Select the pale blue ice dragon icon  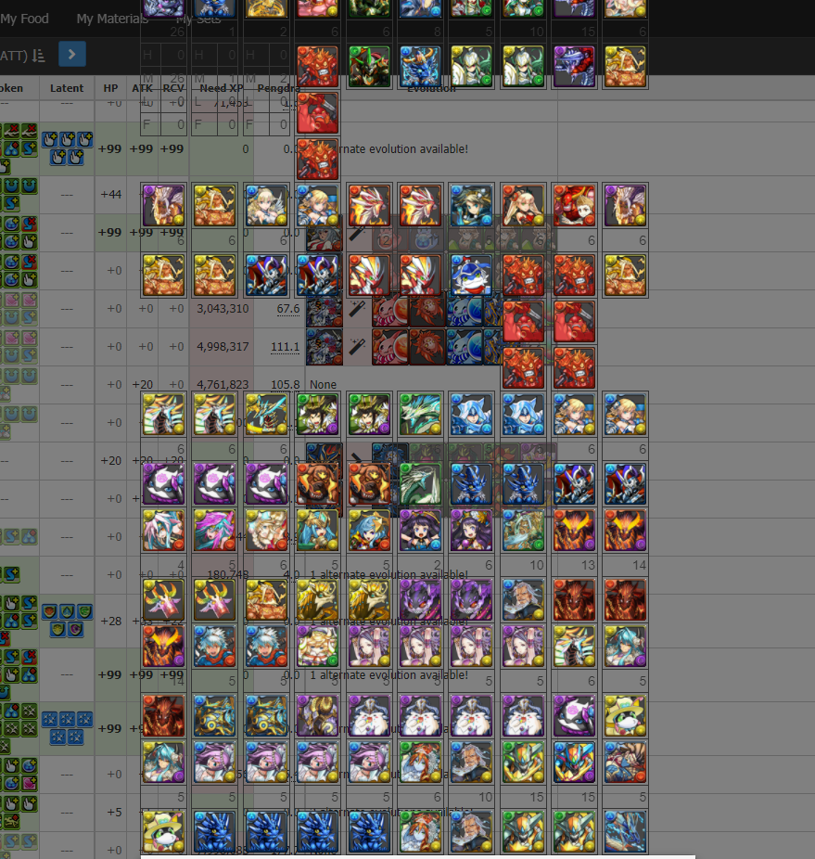coord(625,831)
